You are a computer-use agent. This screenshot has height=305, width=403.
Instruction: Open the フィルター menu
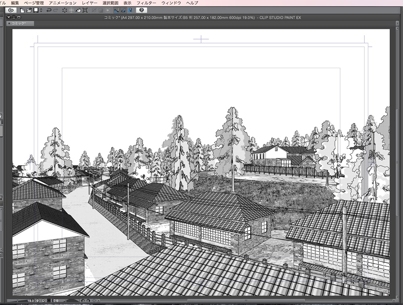click(x=147, y=3)
